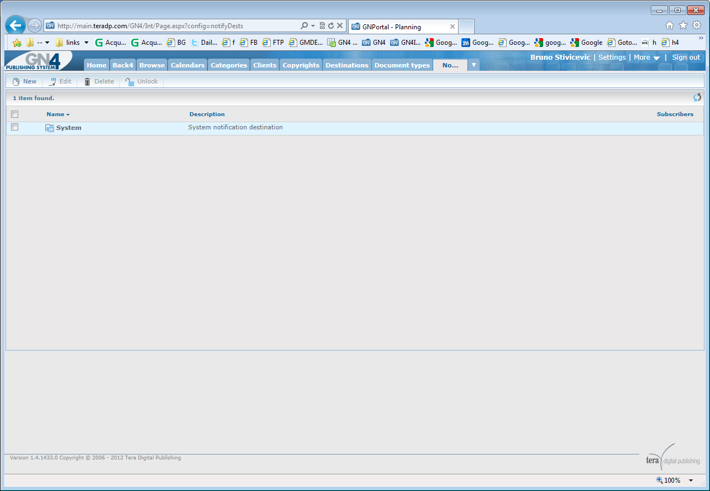Image resolution: width=710 pixels, height=491 pixels.
Task: Open address bar autocomplete dropdown arrow
Action: coord(313,26)
